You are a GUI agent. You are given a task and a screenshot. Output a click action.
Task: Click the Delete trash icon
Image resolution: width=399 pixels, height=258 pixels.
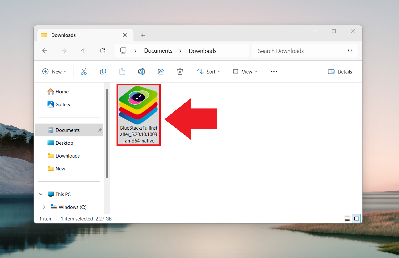coord(180,72)
